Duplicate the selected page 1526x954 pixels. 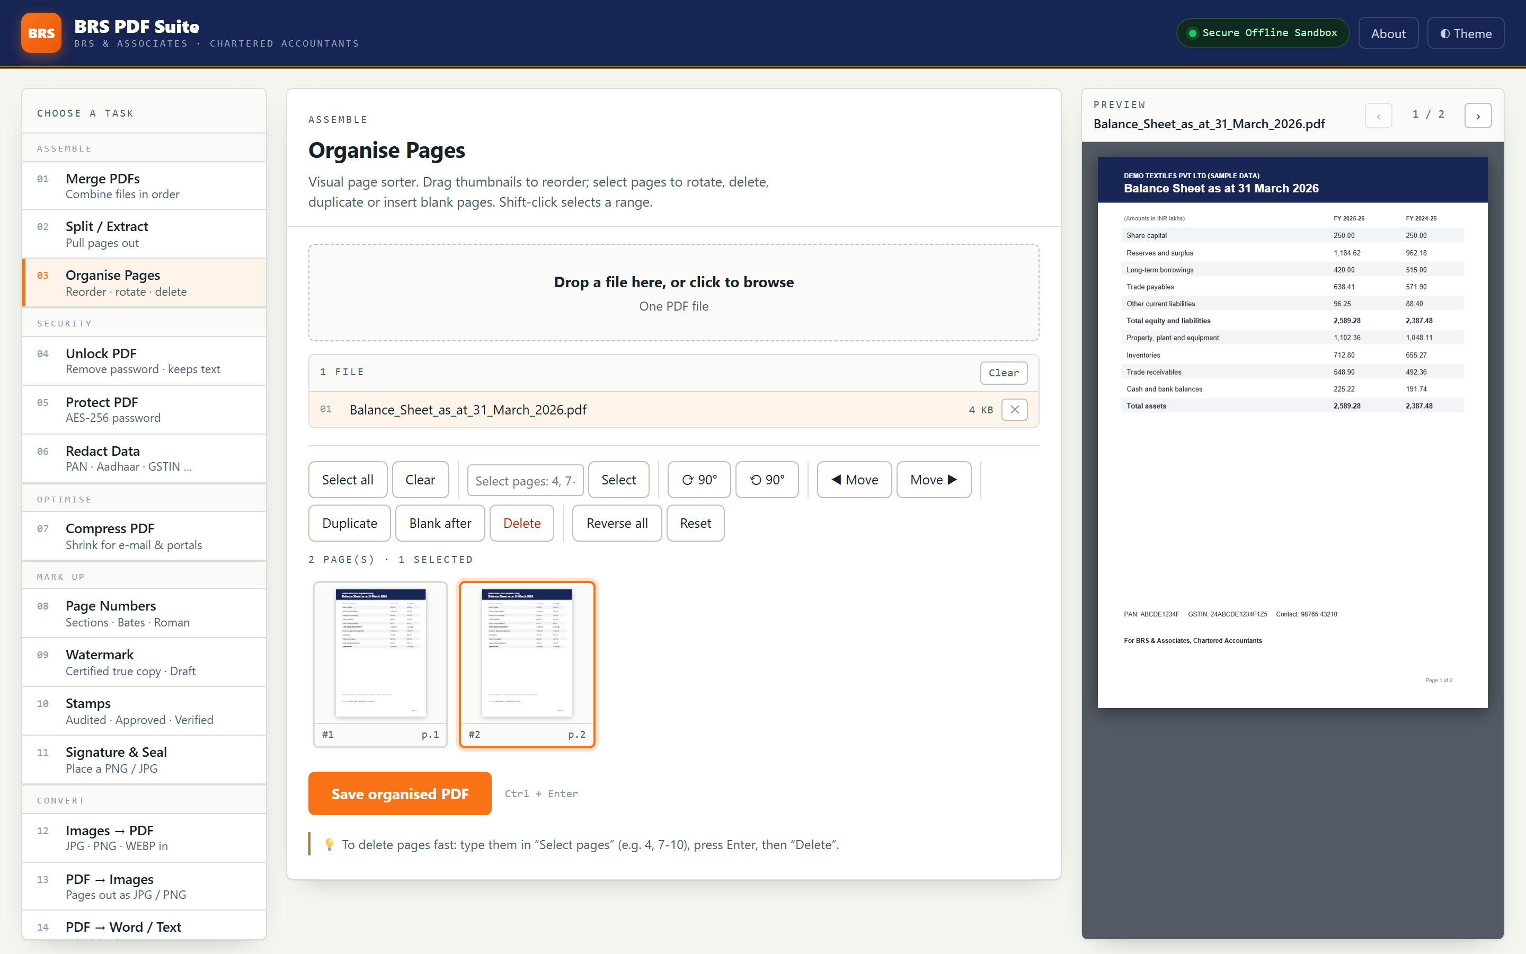click(349, 523)
